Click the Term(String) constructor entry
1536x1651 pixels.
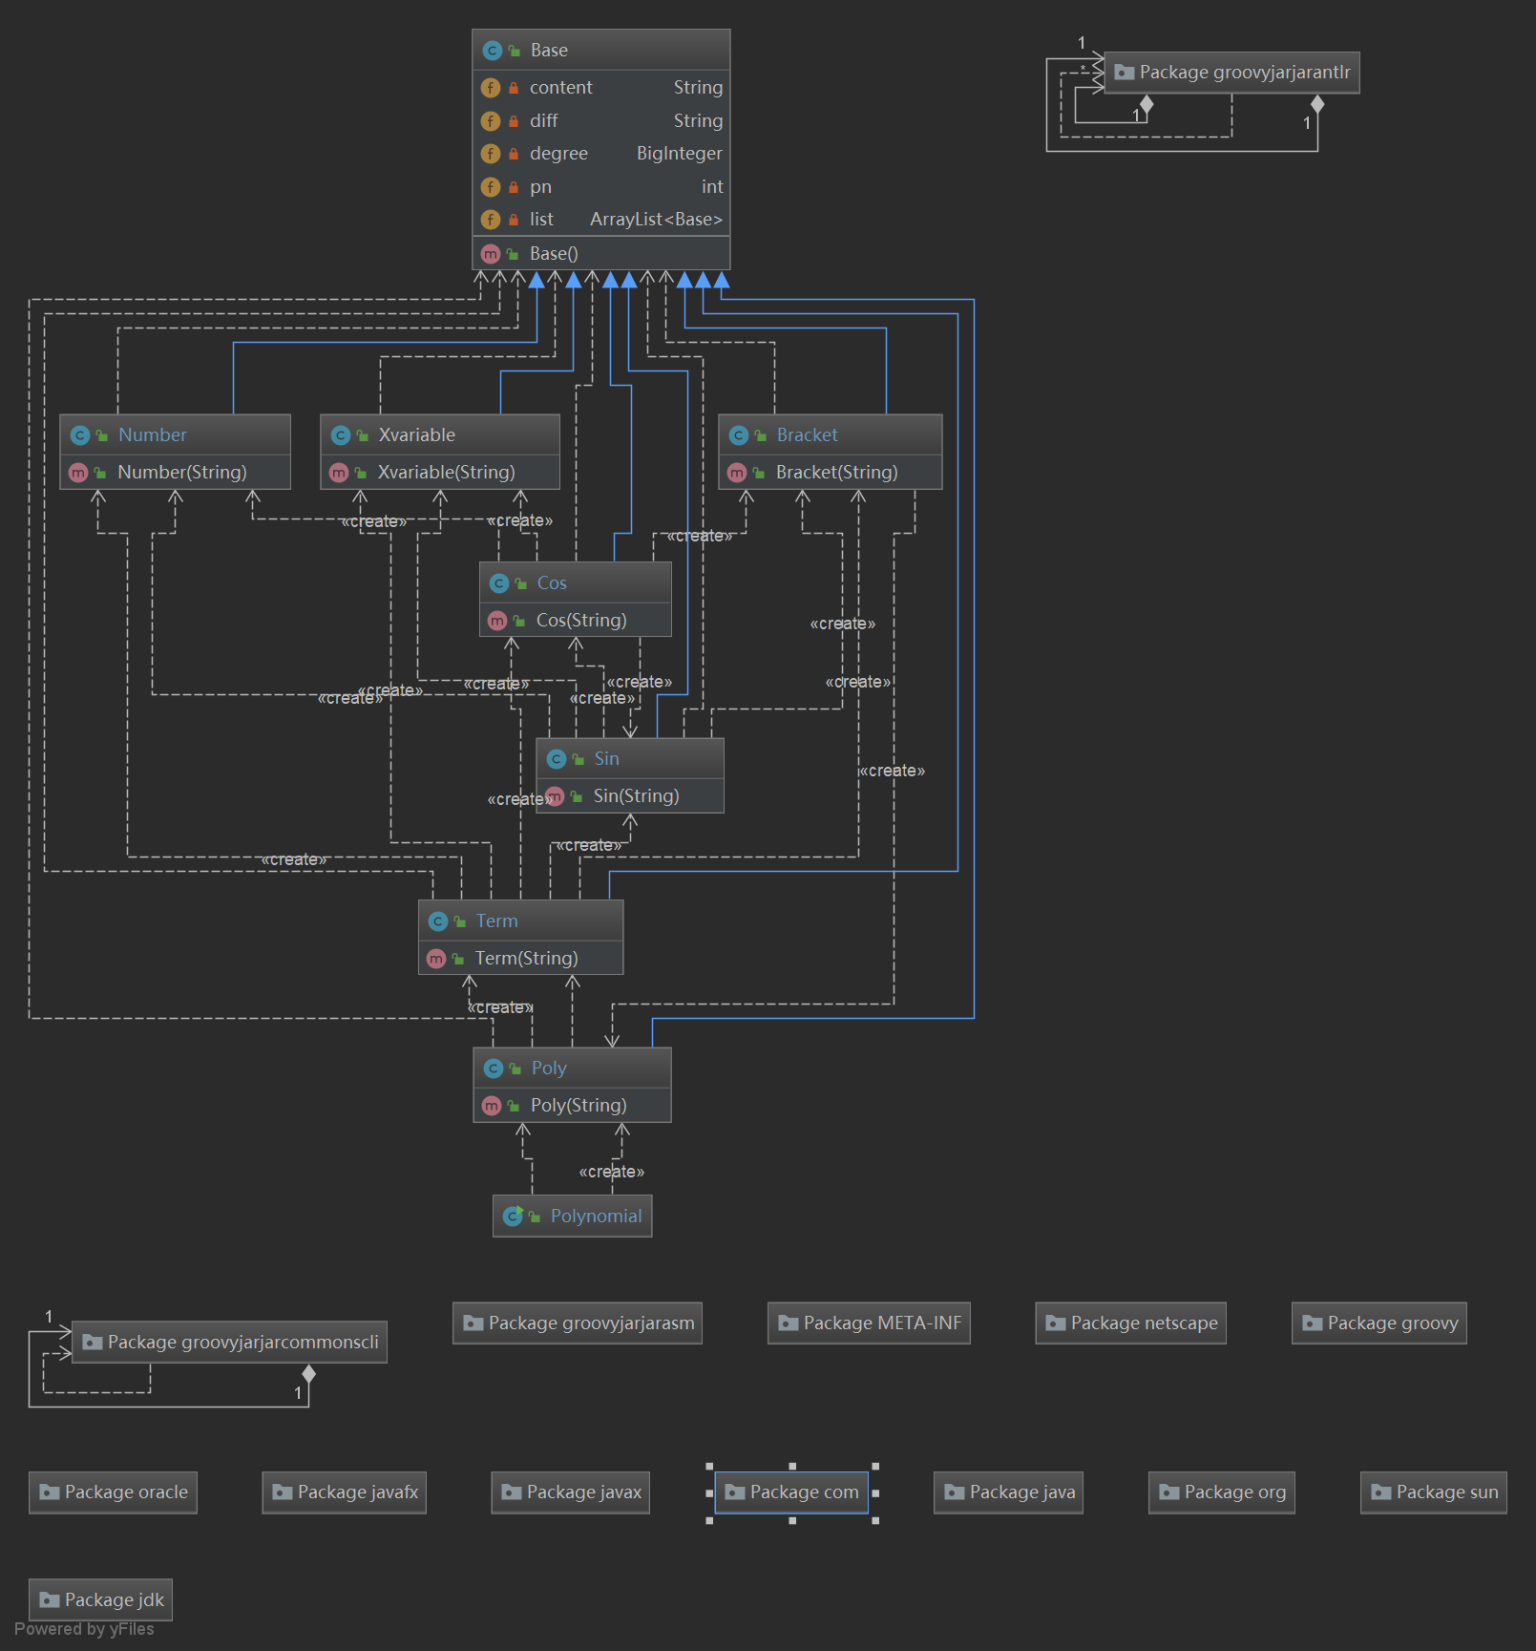(521, 958)
